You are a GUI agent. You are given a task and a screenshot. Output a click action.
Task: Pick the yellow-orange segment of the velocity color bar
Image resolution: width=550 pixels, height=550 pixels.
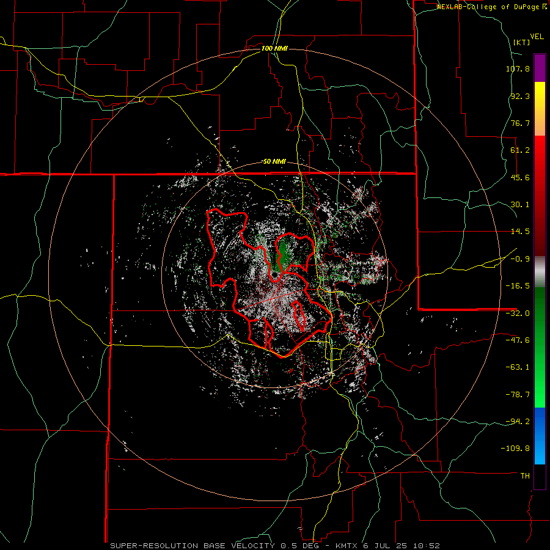pos(540,109)
